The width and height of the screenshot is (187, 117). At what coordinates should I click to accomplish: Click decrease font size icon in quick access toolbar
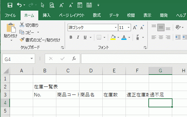tap(71, 5)
